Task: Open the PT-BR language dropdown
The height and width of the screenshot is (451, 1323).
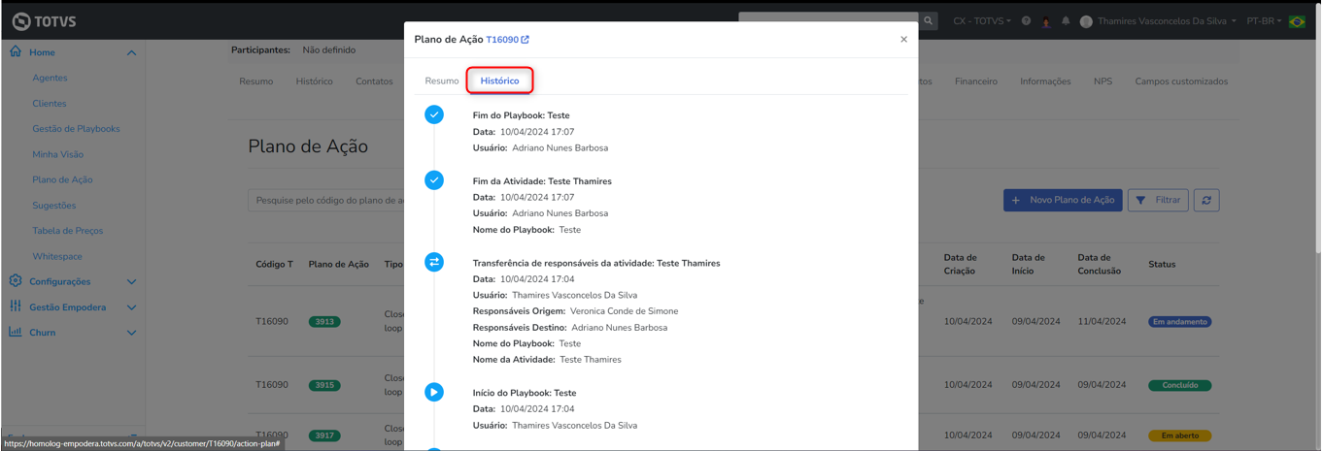Action: [x=1264, y=20]
